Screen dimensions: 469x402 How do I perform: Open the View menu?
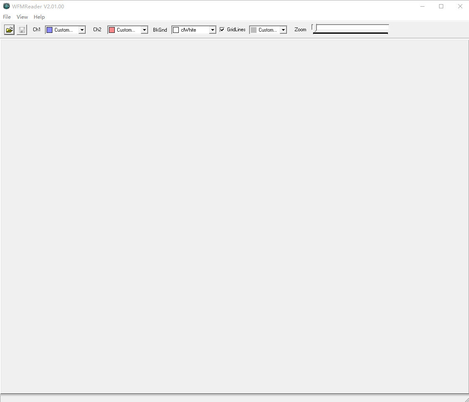(x=22, y=17)
